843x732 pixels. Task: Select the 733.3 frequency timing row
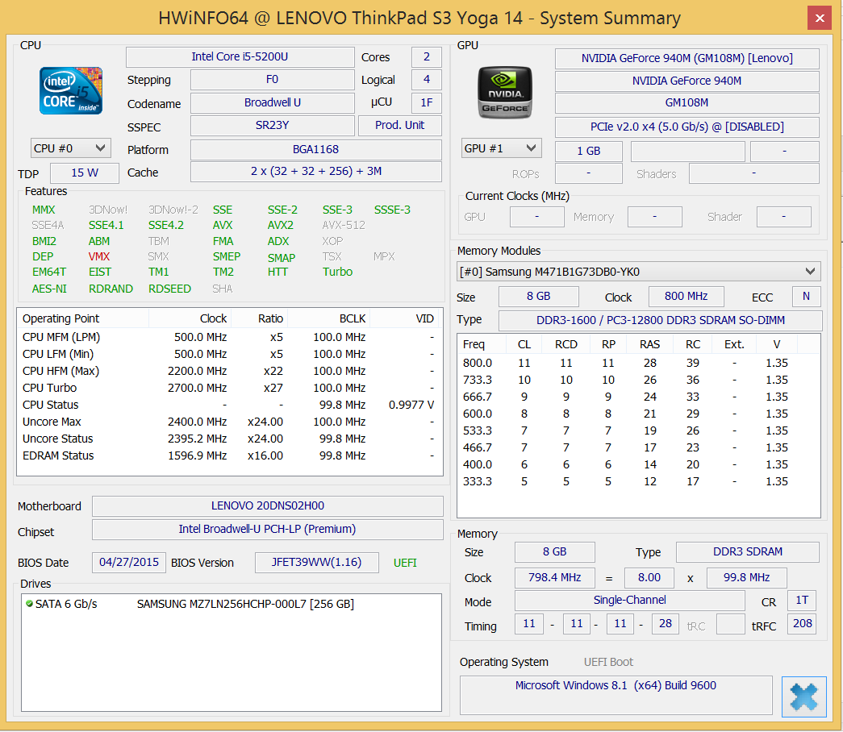pyautogui.click(x=638, y=380)
